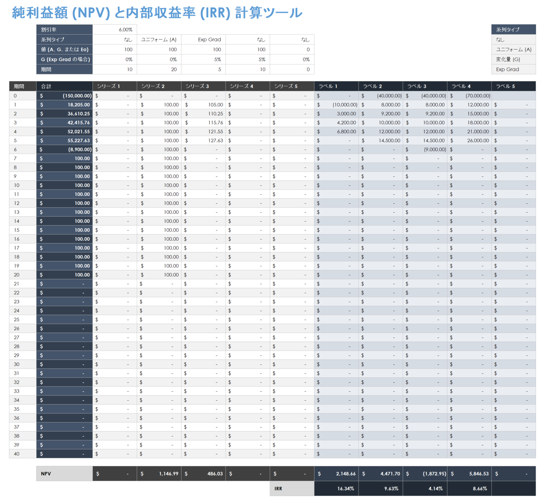Select 変化量 (G) in the series type legend
The image size is (549, 498).
[514, 59]
